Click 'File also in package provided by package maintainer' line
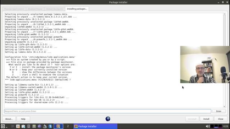This screenshot has width=230, height=129. tap(40, 62)
